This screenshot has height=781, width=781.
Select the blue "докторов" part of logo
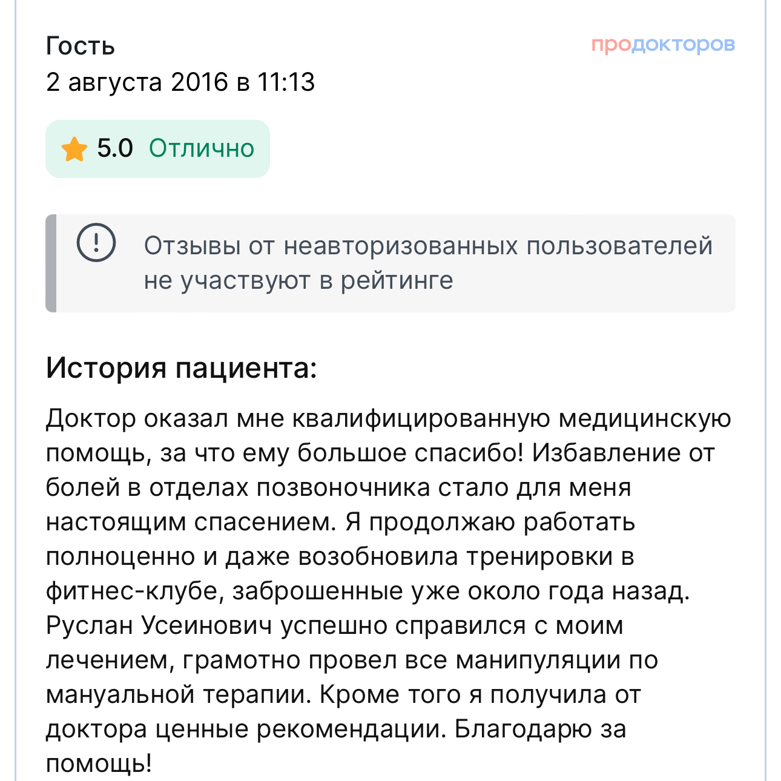(684, 45)
